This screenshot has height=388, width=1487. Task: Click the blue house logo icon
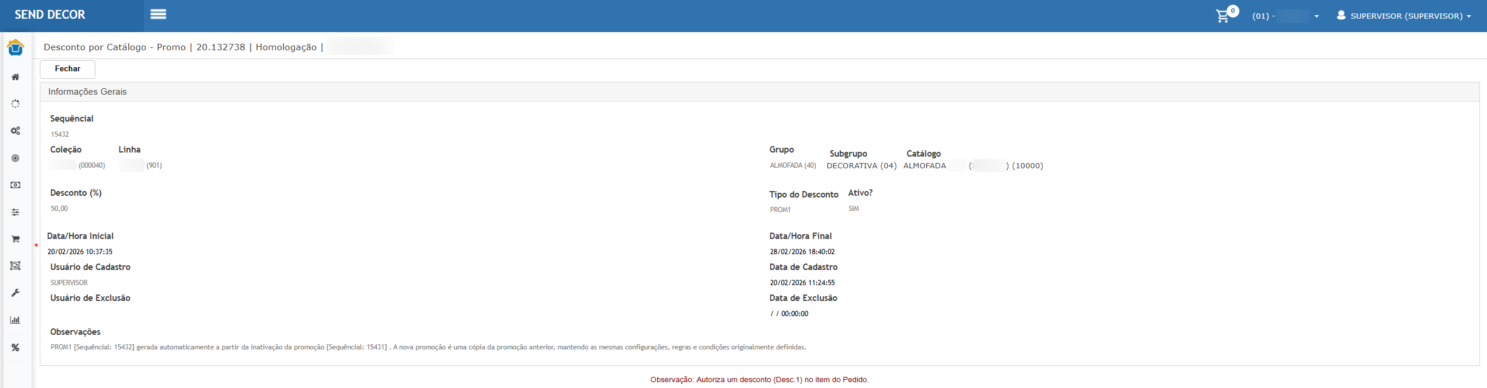point(15,48)
